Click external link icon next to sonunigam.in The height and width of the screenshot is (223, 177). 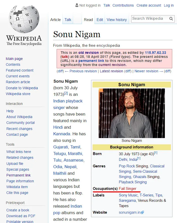[142, 212]
